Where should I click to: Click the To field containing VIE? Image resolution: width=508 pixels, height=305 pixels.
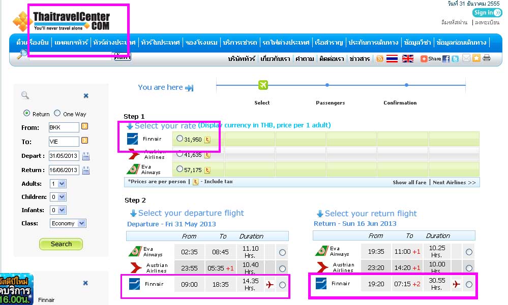click(x=64, y=142)
